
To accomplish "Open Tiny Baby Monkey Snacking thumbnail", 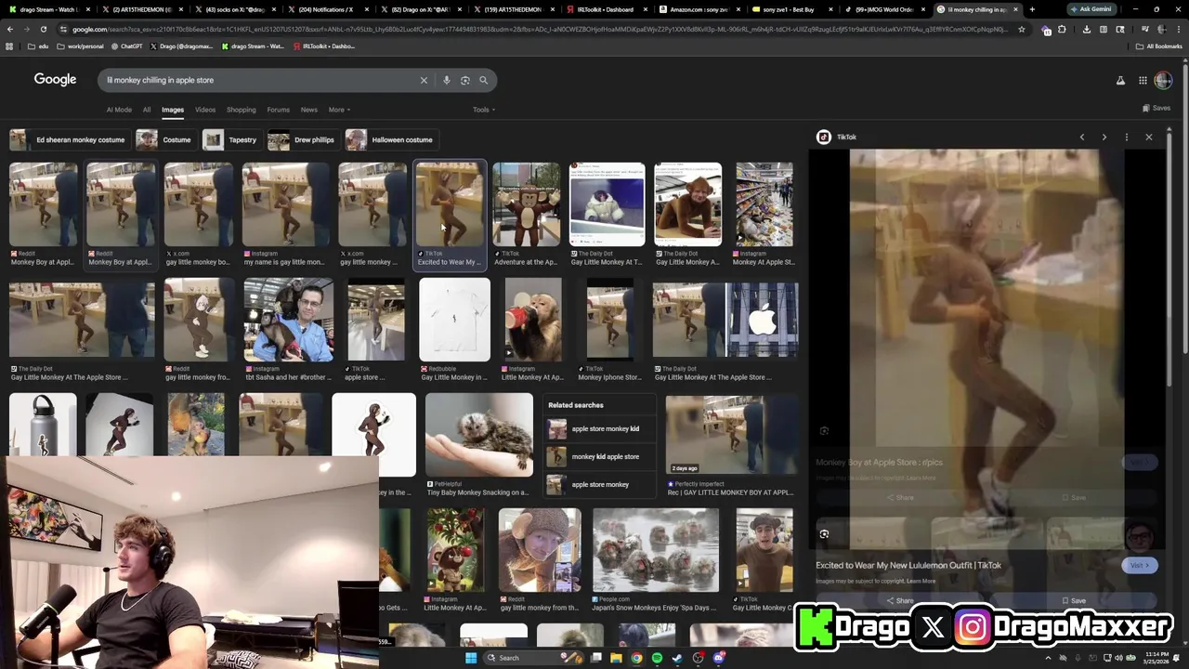I will [478, 435].
